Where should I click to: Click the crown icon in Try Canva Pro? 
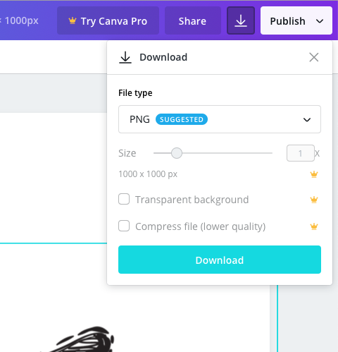pyautogui.click(x=73, y=21)
